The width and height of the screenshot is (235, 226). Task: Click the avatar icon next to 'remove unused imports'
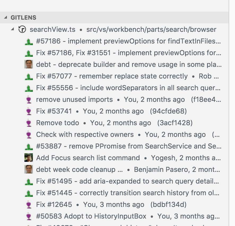[29, 99]
